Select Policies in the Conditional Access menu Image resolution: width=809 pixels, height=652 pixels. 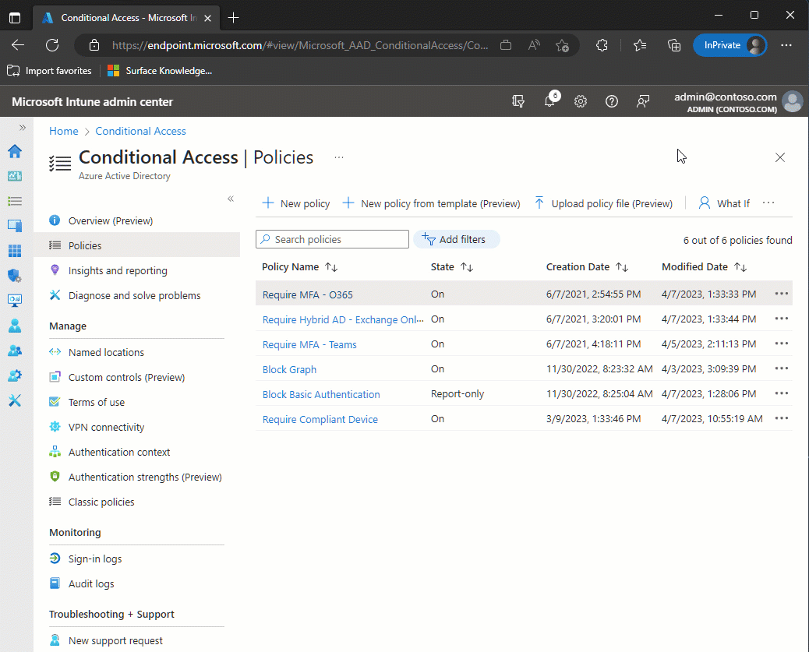click(86, 245)
